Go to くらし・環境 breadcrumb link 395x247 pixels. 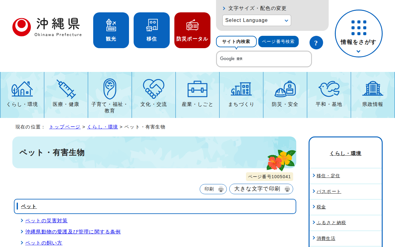coord(102,127)
